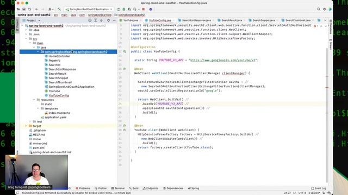
Task: Click the 'springbootlearning' breadcrumb
Action: [100, 15]
